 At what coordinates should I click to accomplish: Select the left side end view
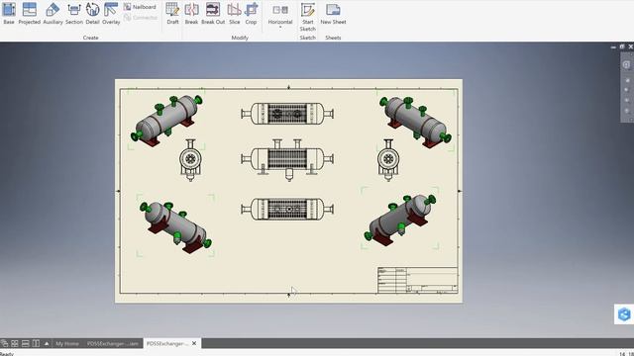click(190, 160)
